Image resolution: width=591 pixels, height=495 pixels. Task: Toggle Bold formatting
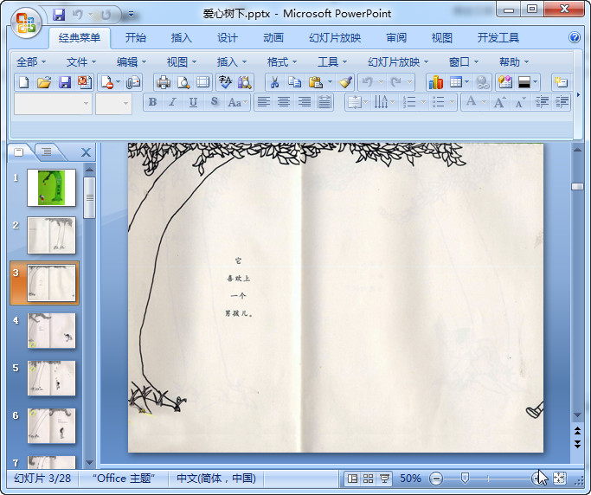point(152,102)
